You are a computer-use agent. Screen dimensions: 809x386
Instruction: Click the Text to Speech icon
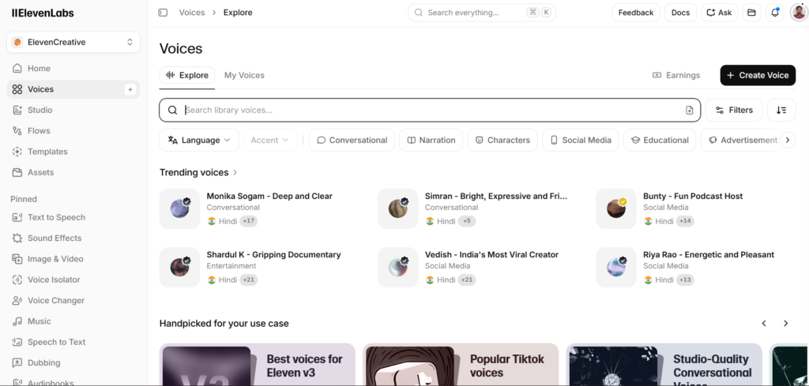point(17,218)
